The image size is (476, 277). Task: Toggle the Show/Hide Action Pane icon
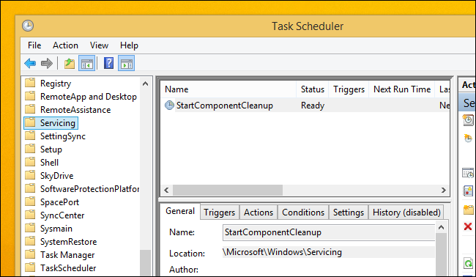126,64
